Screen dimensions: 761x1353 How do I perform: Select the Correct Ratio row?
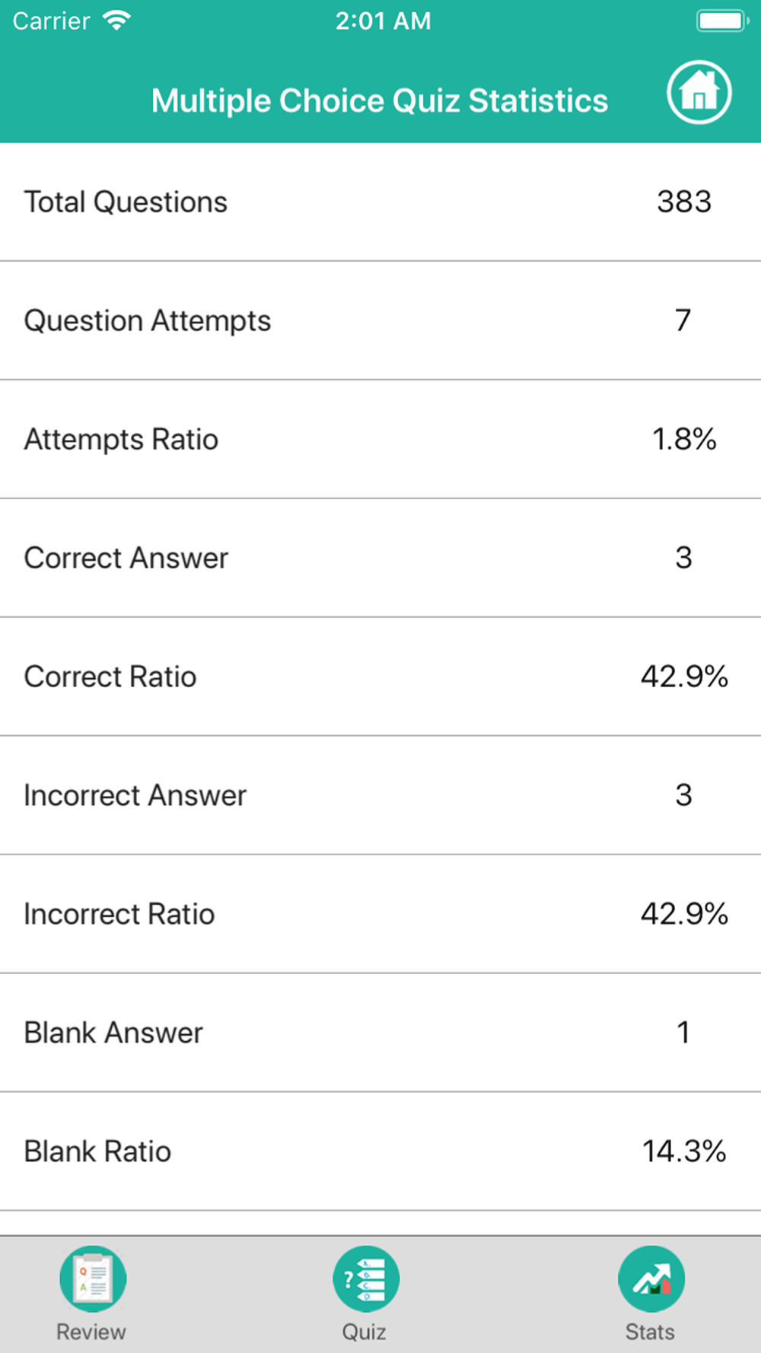380,676
